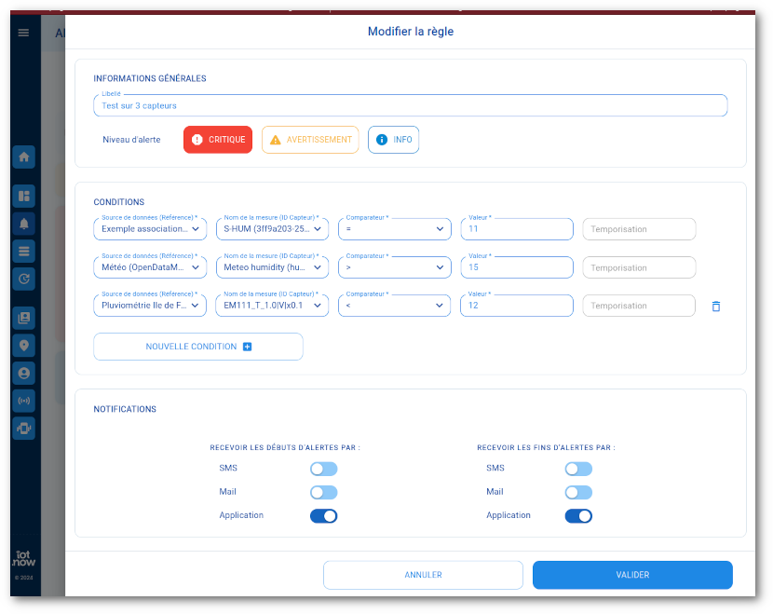The image size is (773, 614).
Task: Open the EM111_T measure name dropdown
Action: pos(272,306)
